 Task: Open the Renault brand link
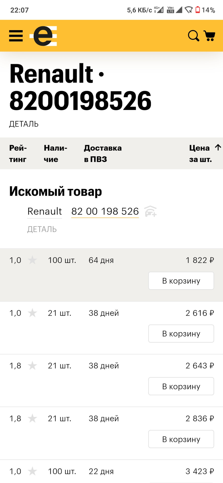(x=44, y=211)
